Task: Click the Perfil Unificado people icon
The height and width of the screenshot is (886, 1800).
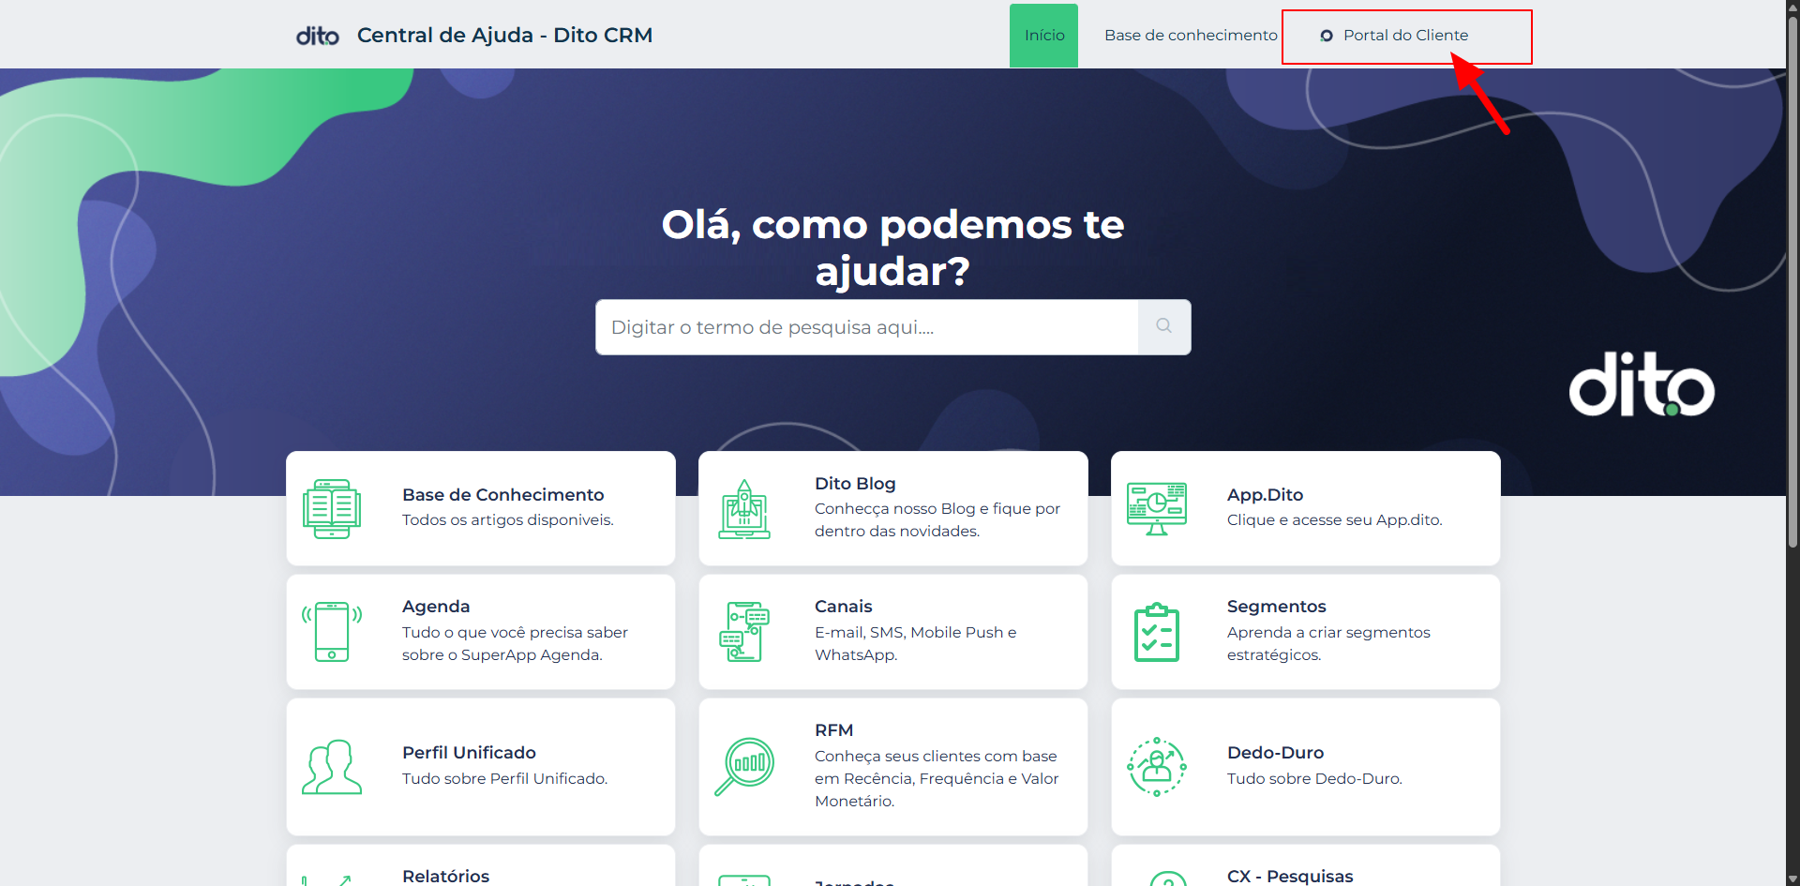Action: [x=332, y=767]
